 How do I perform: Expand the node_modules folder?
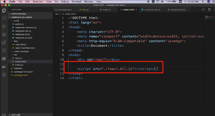[31, 51]
